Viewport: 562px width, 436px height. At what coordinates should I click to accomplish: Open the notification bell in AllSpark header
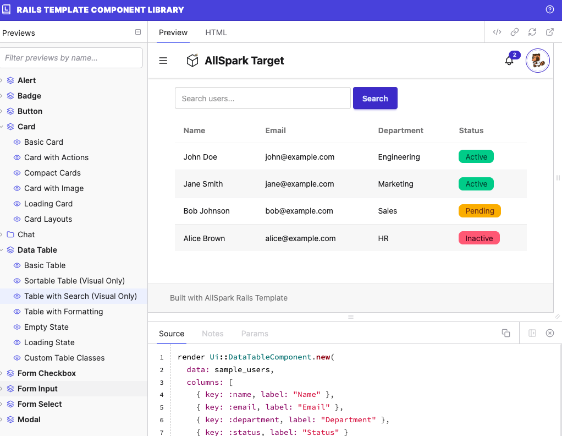(x=509, y=61)
